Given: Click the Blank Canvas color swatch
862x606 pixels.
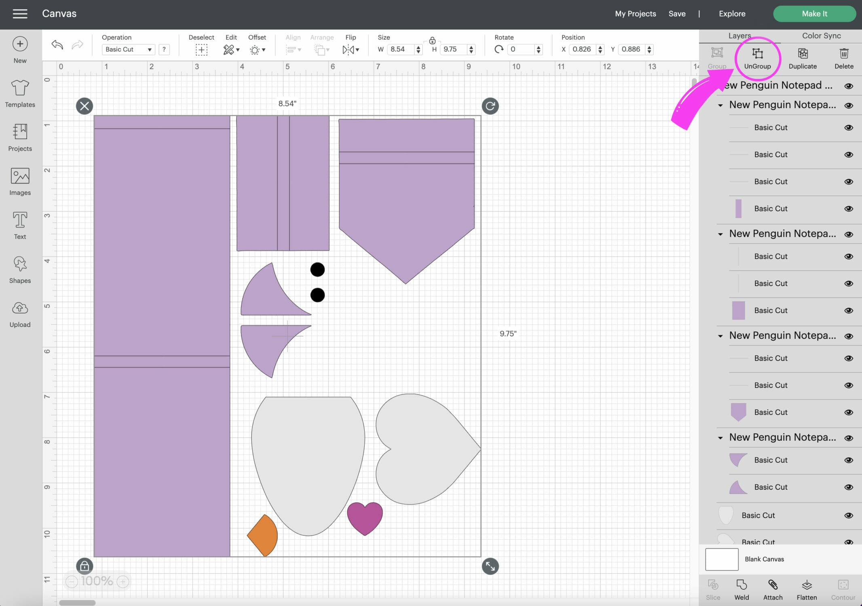Looking at the screenshot, I should pyautogui.click(x=722, y=559).
